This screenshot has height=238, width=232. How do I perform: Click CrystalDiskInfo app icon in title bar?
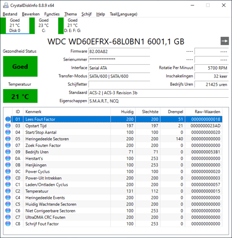(6, 5)
